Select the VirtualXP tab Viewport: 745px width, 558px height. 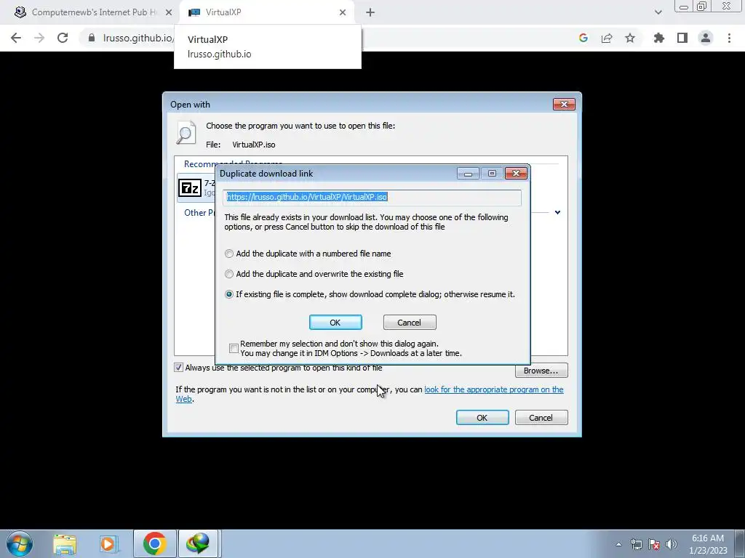[x=268, y=12]
